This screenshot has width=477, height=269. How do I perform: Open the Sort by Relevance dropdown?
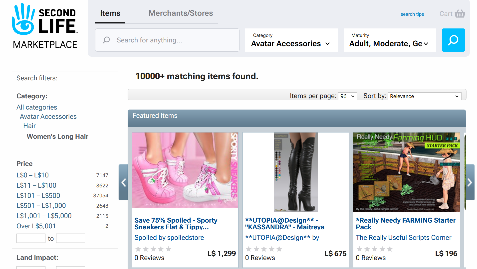tap(424, 96)
